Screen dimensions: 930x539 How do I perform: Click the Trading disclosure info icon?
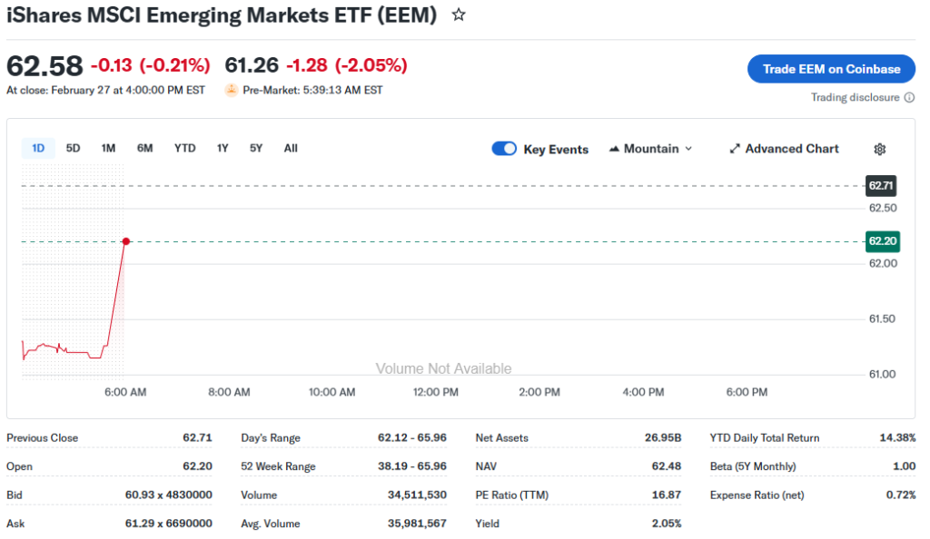(x=909, y=97)
